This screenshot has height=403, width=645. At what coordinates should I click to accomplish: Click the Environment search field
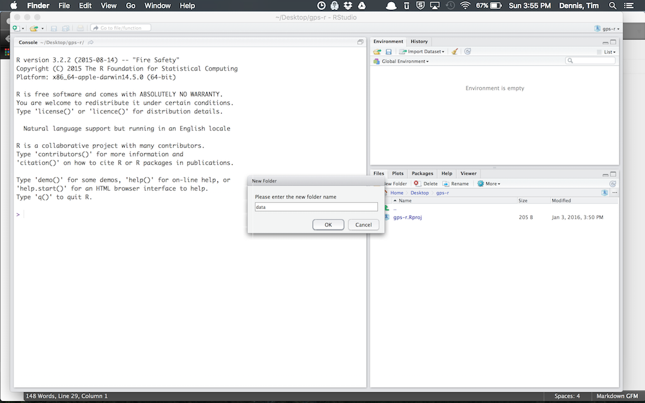point(590,60)
